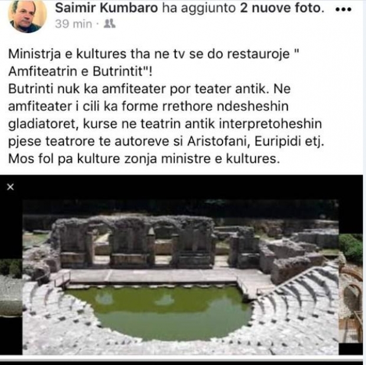Image resolution: width=366 pixels, height=365 pixels.
Task: Open the three-dot post options menu
Action: 343,9
